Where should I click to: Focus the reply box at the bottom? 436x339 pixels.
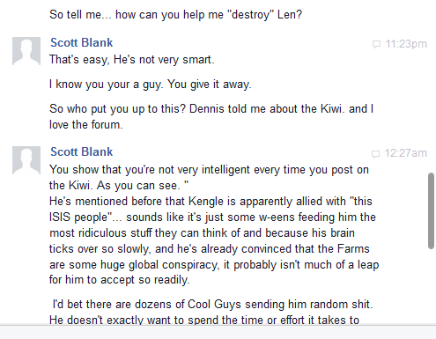[218, 332]
